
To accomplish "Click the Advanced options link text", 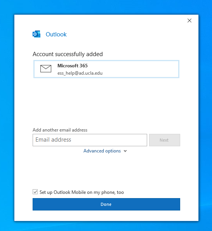I will tap(102, 151).
